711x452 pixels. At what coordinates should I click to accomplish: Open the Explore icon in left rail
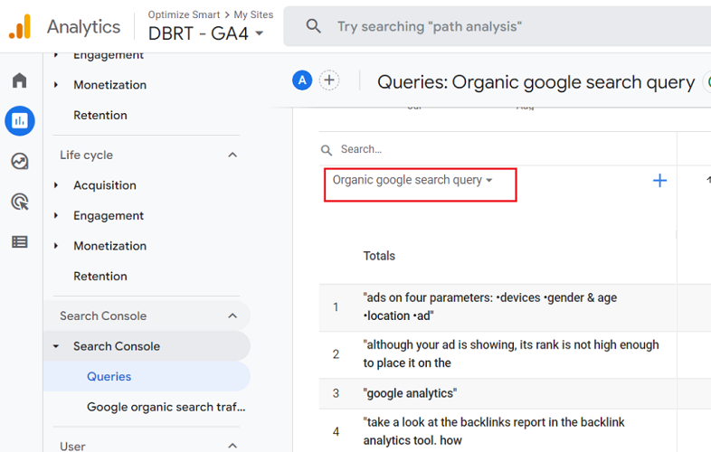(20, 161)
